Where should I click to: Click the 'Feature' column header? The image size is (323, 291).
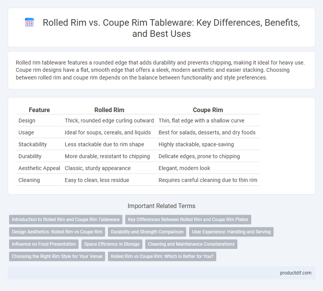tap(39, 110)
